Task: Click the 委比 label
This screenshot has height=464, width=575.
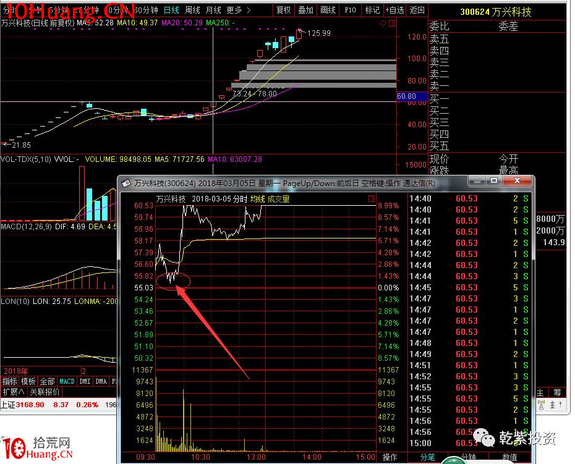Action: [x=439, y=27]
